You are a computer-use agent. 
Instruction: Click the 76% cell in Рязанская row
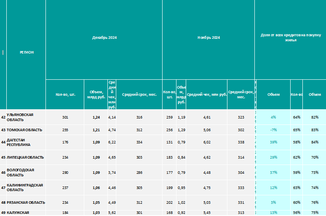[x=315, y=202]
